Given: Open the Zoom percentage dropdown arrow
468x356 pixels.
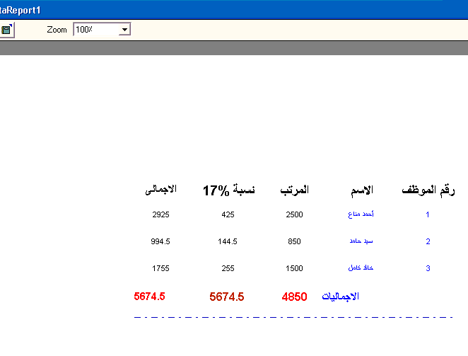Looking at the screenshot, I should (124, 30).
